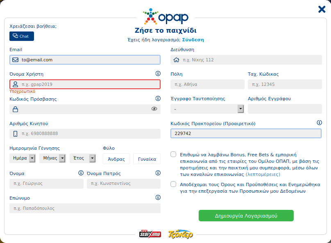Focus the Όνομα Χρήστη input field

(x=85, y=84)
